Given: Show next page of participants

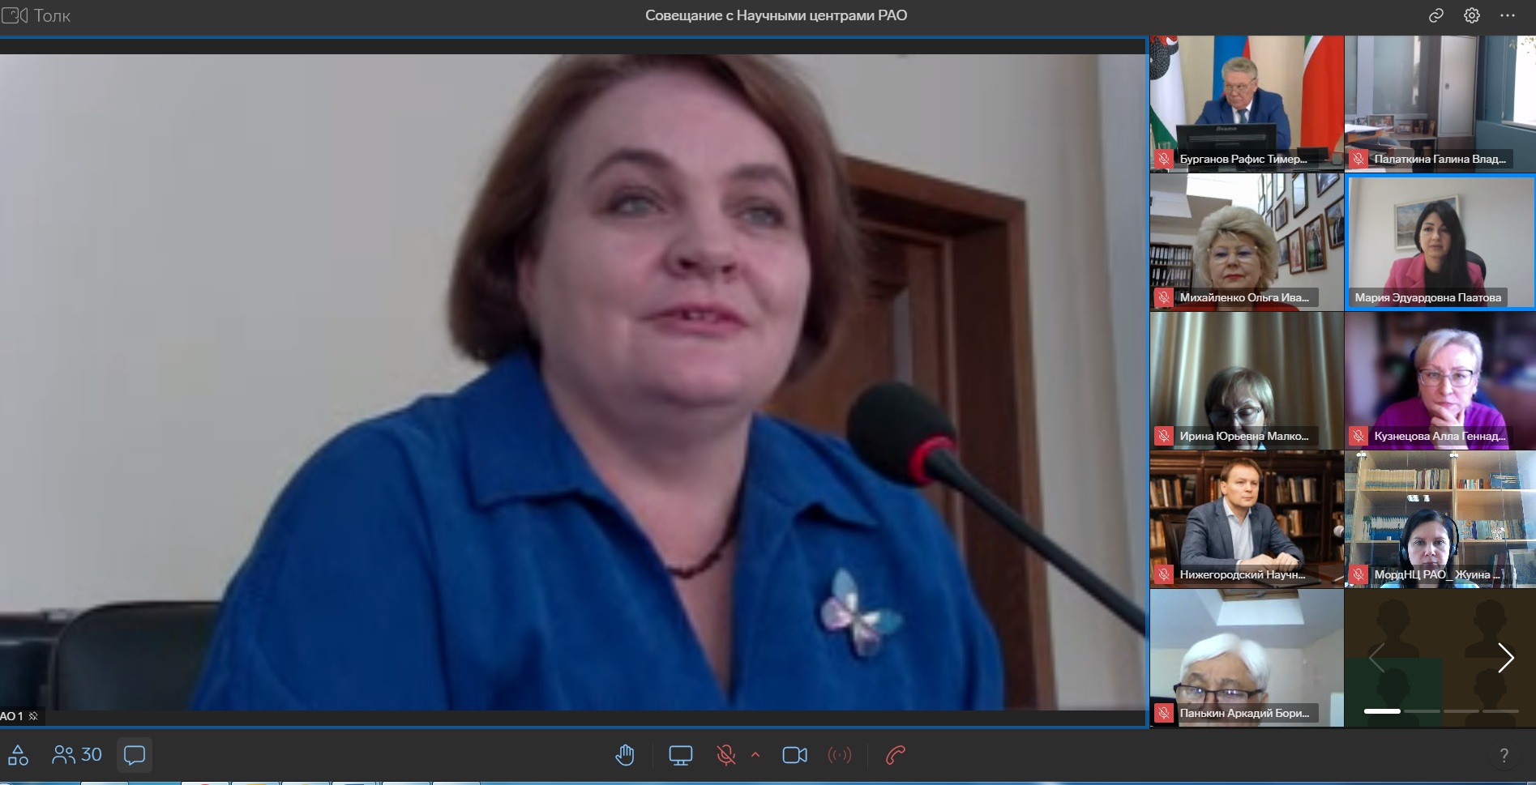Looking at the screenshot, I should pos(1505,658).
